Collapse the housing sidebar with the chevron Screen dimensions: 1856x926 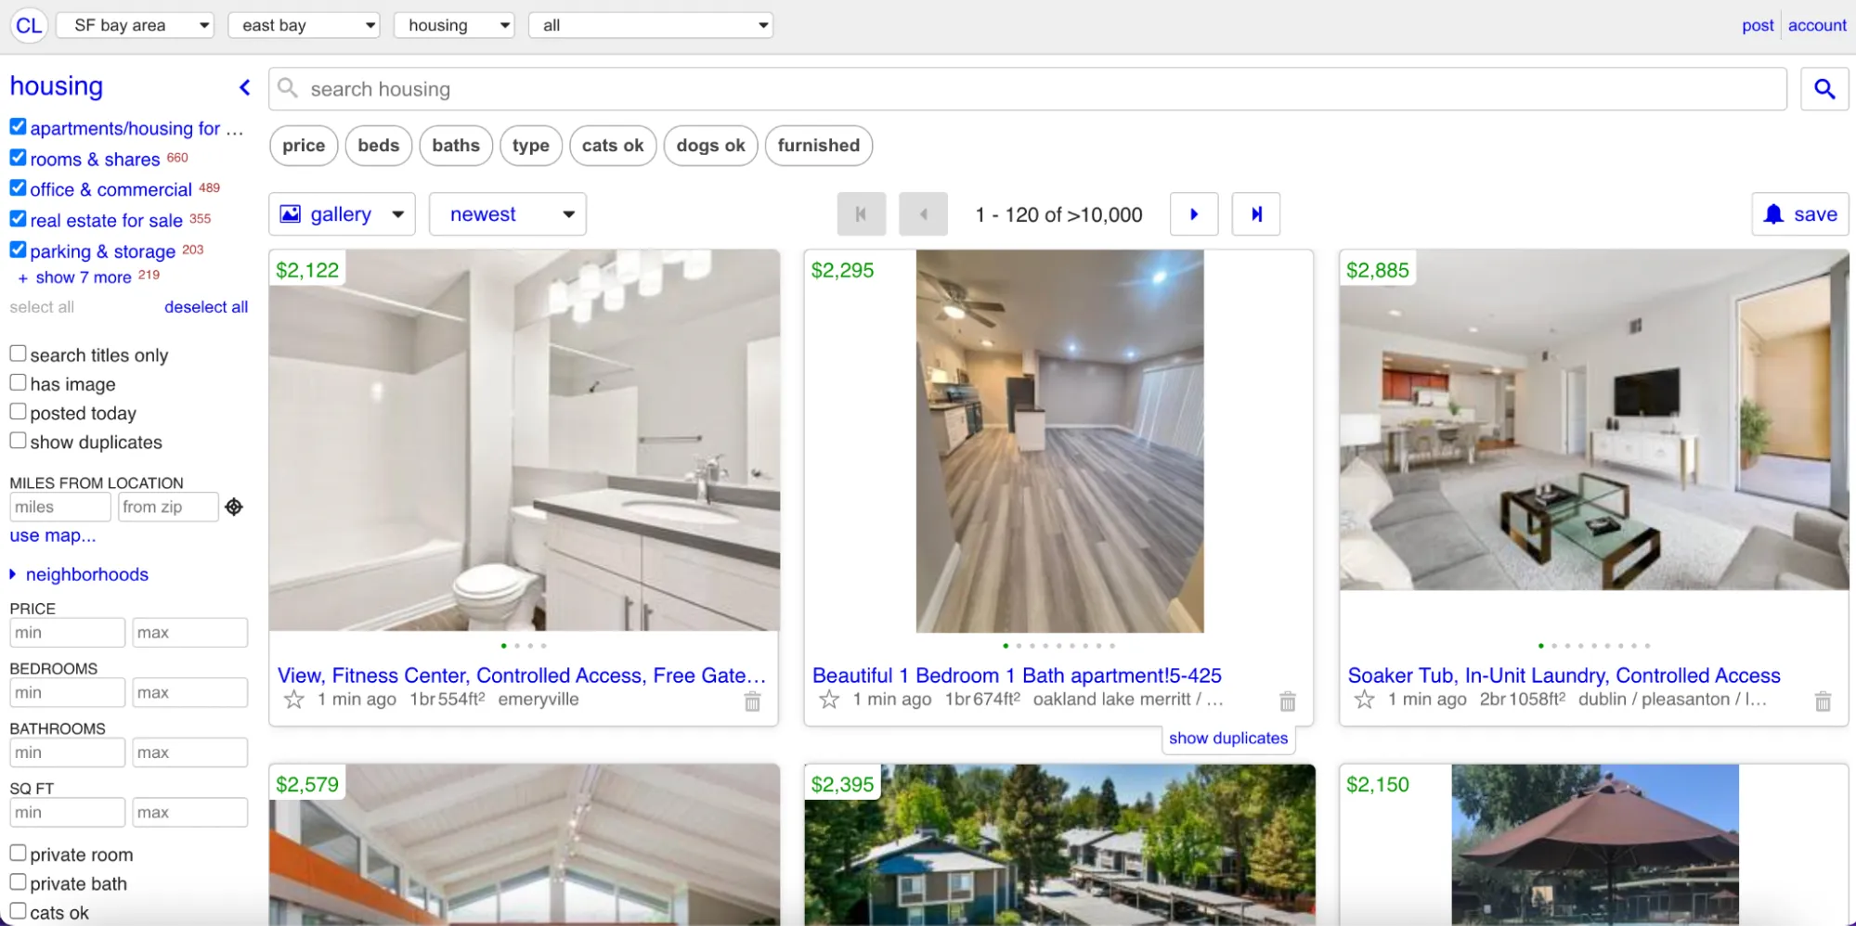click(245, 87)
